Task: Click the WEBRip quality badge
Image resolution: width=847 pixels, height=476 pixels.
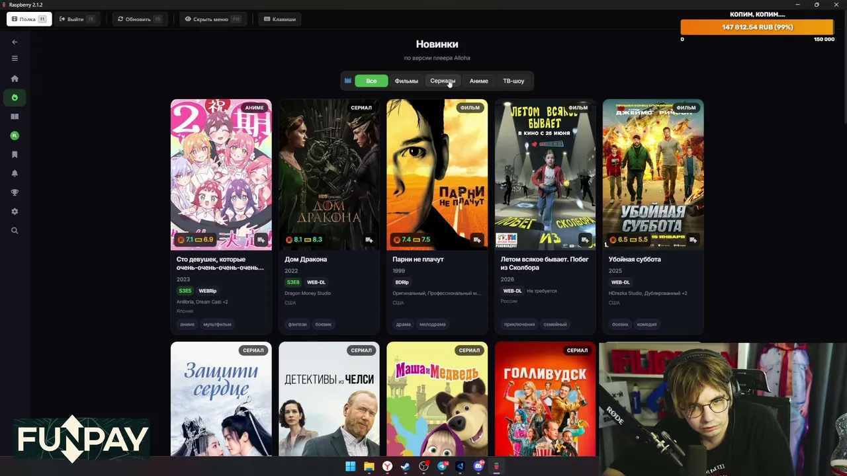Action: pos(208,291)
